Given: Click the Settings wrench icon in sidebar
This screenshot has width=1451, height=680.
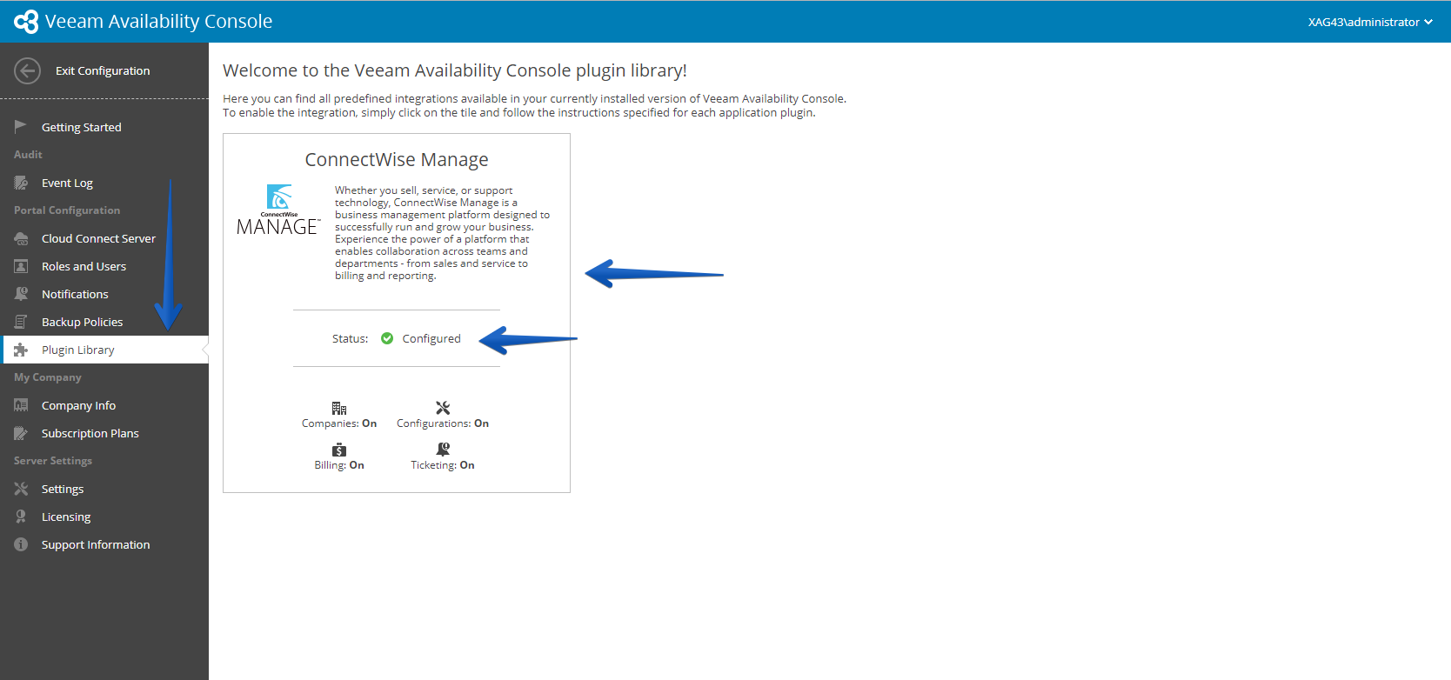Looking at the screenshot, I should click(x=21, y=489).
